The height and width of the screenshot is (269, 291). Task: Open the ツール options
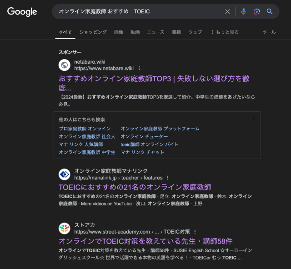[269, 32]
